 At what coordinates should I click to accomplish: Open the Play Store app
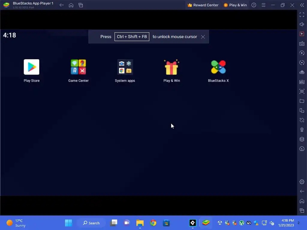click(x=31, y=67)
